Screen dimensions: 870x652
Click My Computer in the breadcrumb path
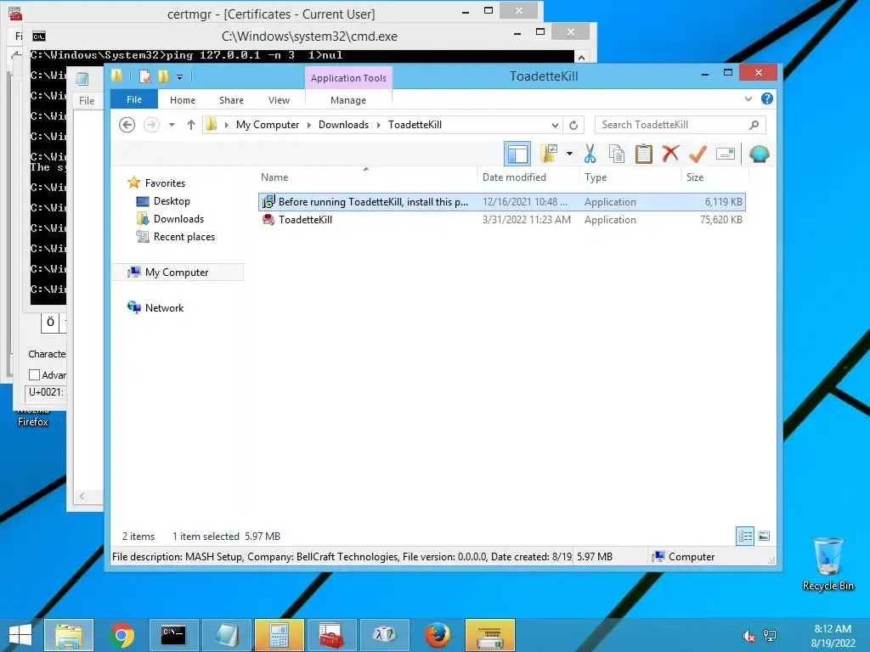click(x=268, y=125)
